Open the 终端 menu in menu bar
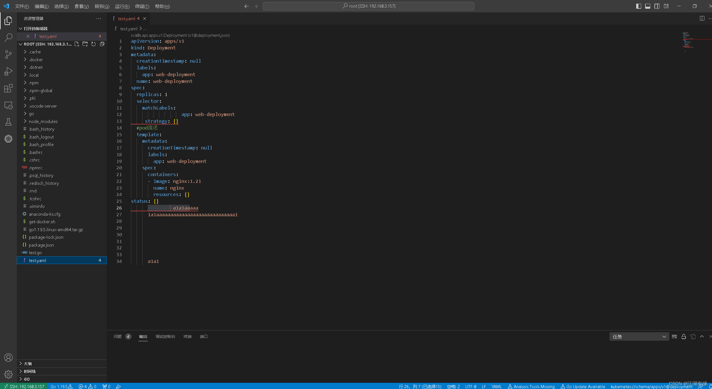Screen dimensions: 712x389 (142, 6)
